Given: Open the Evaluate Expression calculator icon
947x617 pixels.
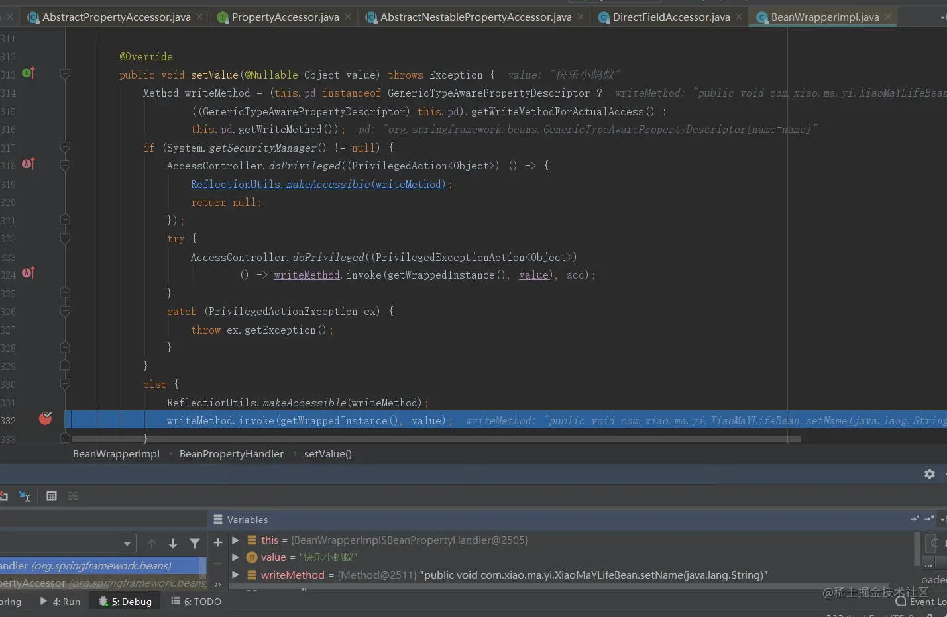Looking at the screenshot, I should [x=52, y=496].
